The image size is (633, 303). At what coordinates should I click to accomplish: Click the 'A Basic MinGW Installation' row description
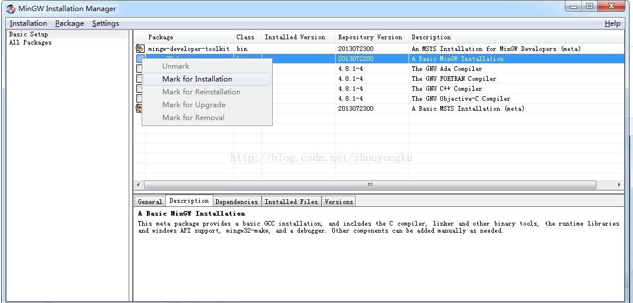click(x=457, y=59)
